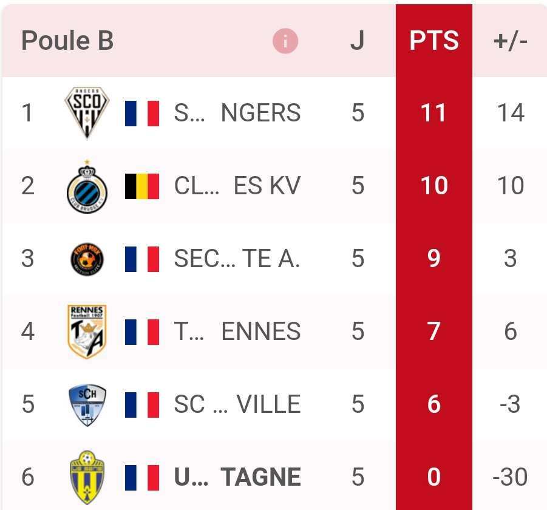
Task: Click the Angers SCO club crest
Action: tap(87, 112)
